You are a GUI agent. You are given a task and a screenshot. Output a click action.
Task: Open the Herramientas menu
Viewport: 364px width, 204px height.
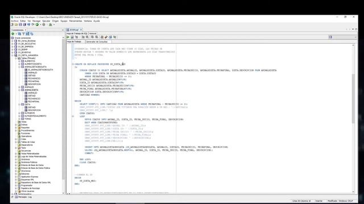pos(76,21)
